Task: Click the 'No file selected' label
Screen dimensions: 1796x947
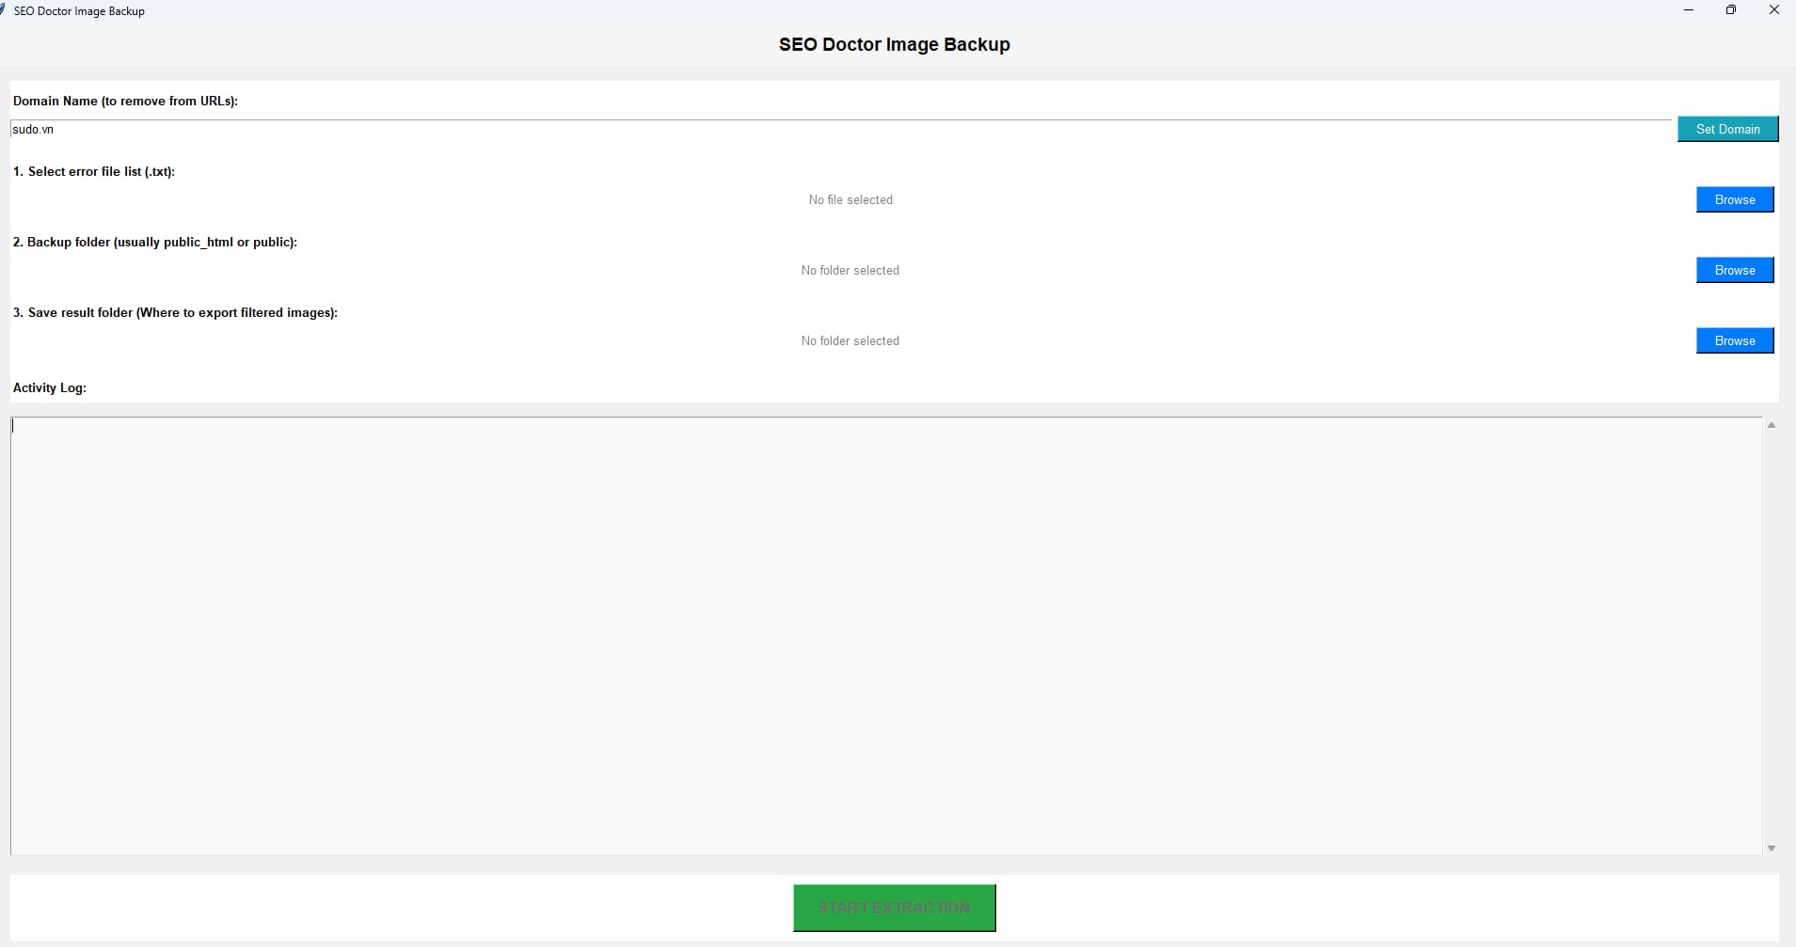Action: coord(850,199)
